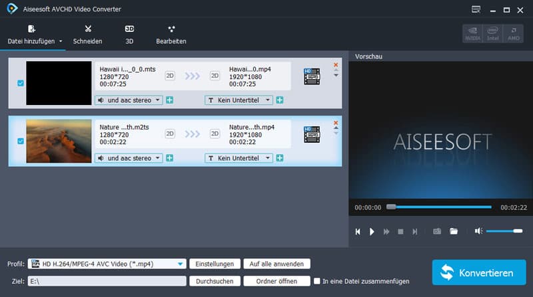Mute the preview volume
The width and height of the screenshot is (533, 297).
coord(478,231)
